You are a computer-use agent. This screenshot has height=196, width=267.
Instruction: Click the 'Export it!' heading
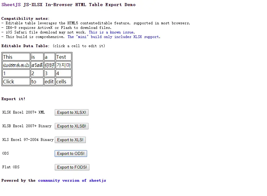13,99
